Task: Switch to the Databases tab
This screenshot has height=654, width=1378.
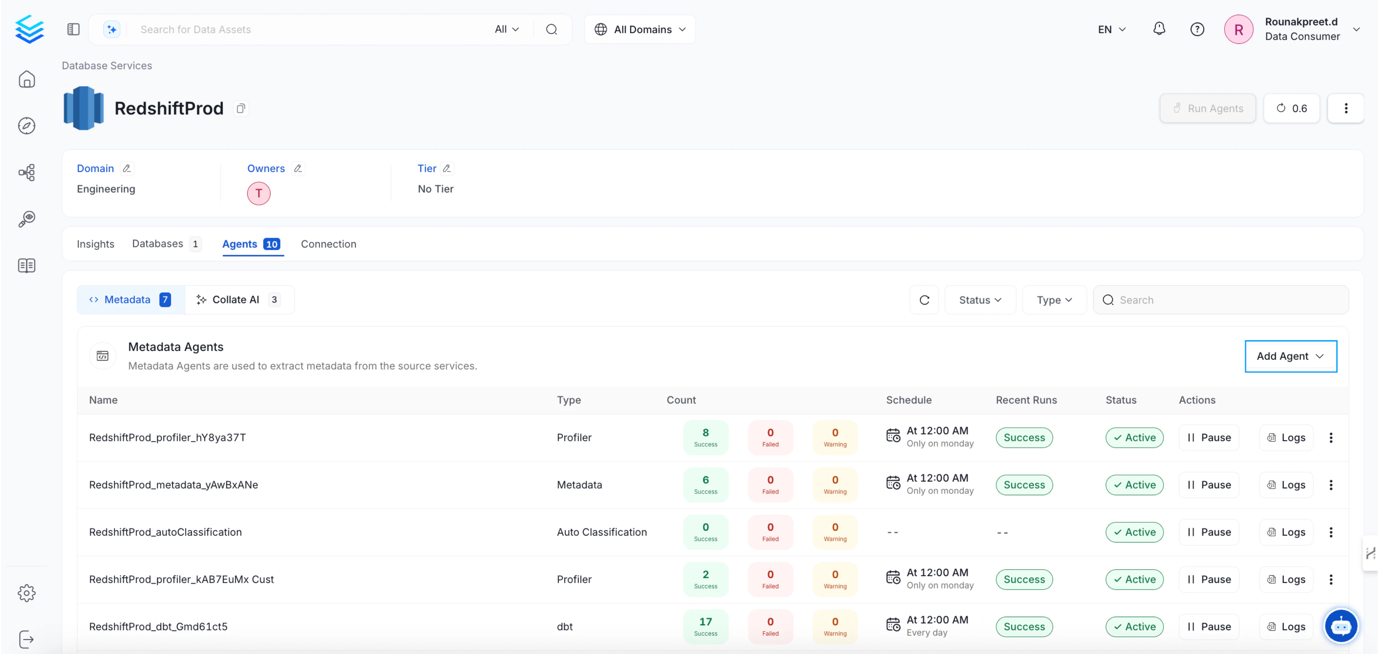Action: point(166,244)
